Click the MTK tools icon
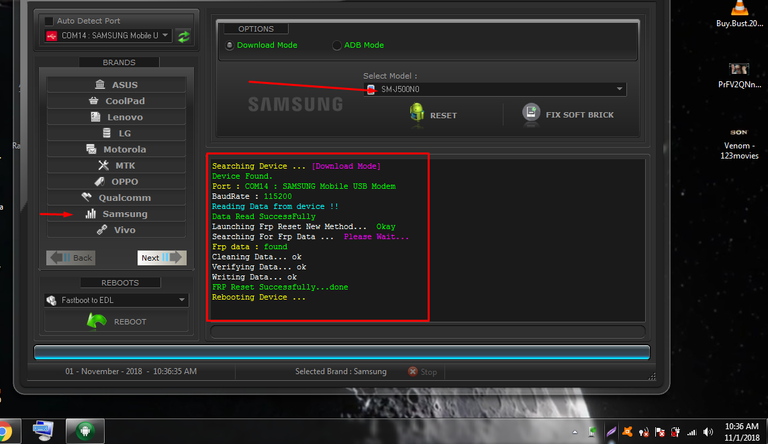The width and height of the screenshot is (768, 444). 103,165
